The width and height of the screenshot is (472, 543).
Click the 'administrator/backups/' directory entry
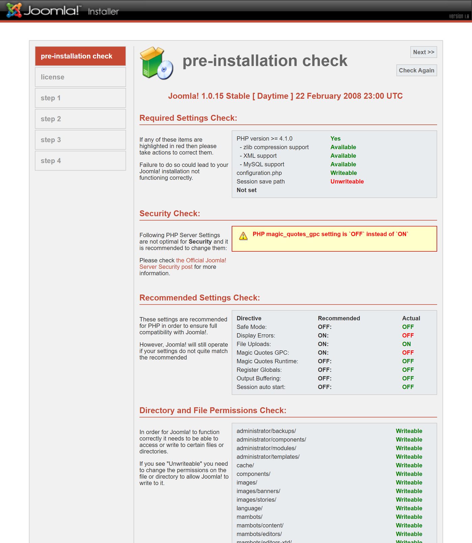pyautogui.click(x=266, y=431)
